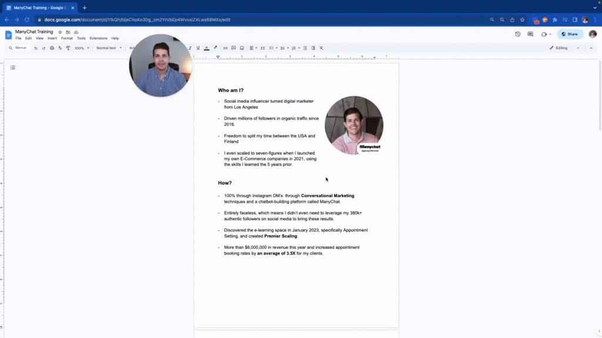Click the Share button
The height and width of the screenshot is (338, 602).
click(570, 34)
